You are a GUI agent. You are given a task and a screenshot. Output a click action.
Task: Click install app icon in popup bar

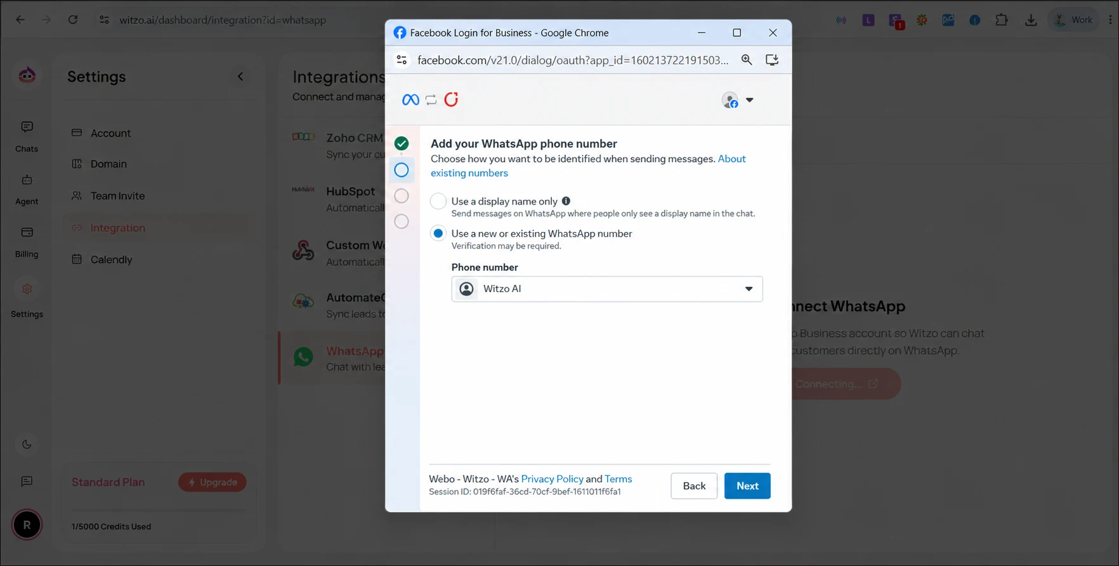(772, 60)
